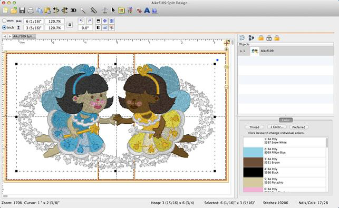339x208 pixels.
Task: Go to next document tab arrow
Action: pyautogui.click(x=9, y=36)
